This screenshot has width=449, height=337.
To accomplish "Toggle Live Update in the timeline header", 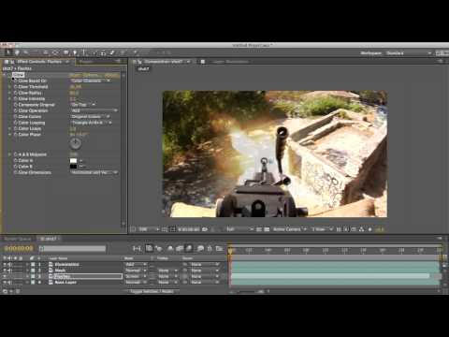I will click(150, 248).
